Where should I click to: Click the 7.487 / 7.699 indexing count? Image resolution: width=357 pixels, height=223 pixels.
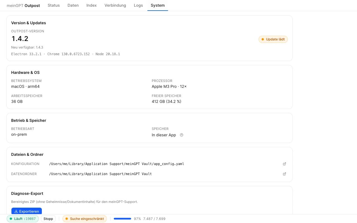tap(154, 219)
